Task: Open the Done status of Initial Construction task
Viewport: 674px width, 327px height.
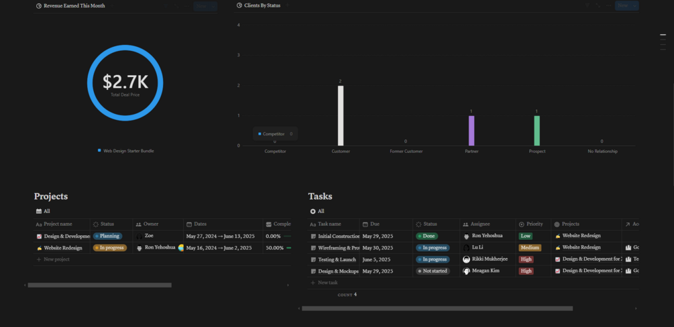Action: 427,237
